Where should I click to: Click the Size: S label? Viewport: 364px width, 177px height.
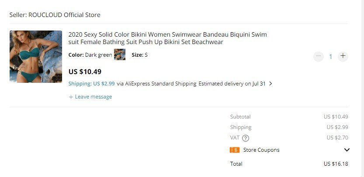[140, 55]
